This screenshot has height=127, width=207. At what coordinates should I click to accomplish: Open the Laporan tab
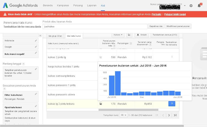point(92,6)
